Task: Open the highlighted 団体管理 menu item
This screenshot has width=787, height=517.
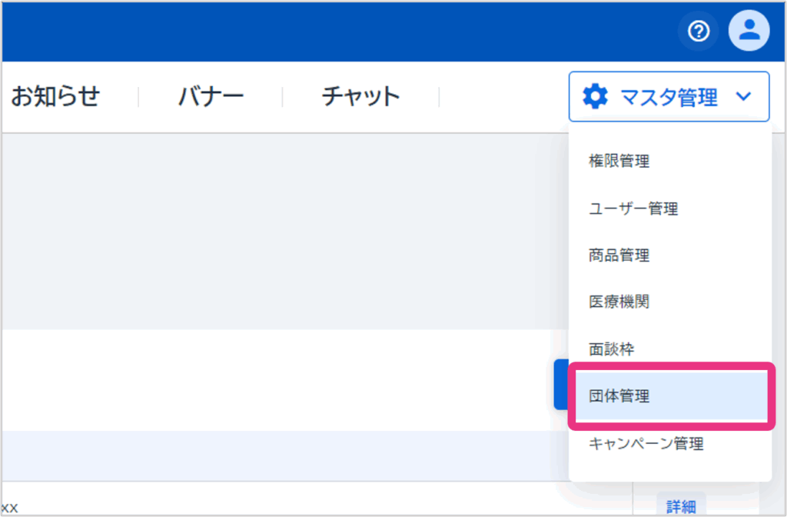Action: tap(619, 396)
